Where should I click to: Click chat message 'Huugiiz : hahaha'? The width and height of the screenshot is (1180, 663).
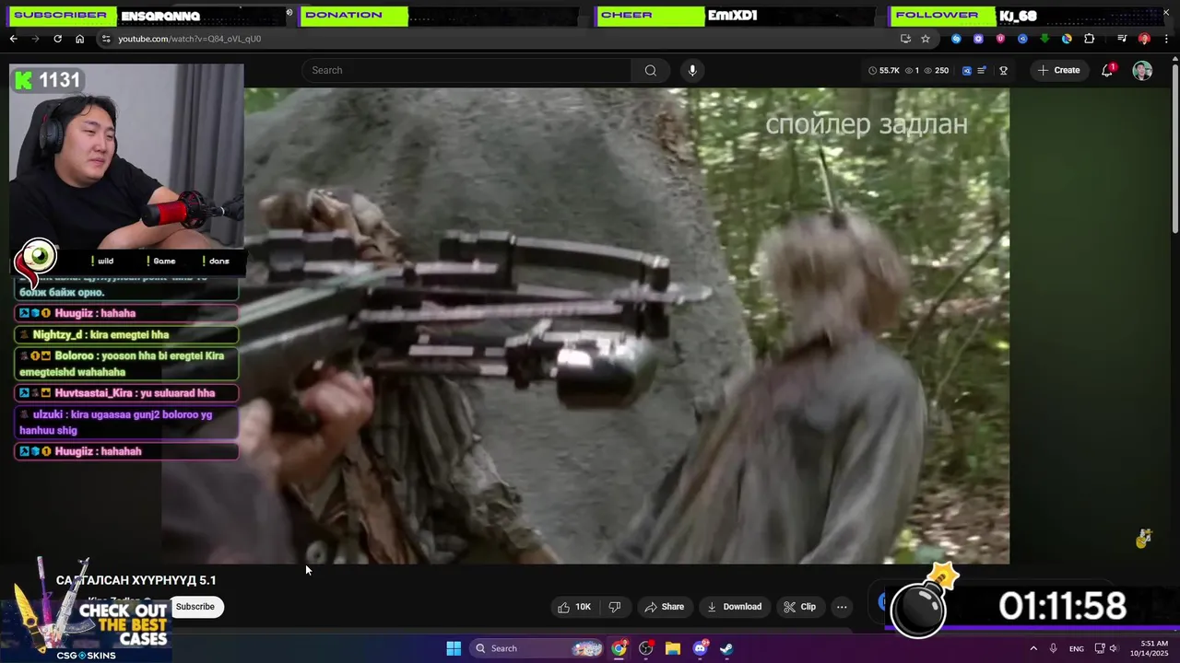127,313
